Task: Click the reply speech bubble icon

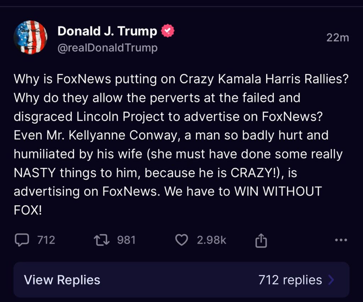Action: pos(22,240)
